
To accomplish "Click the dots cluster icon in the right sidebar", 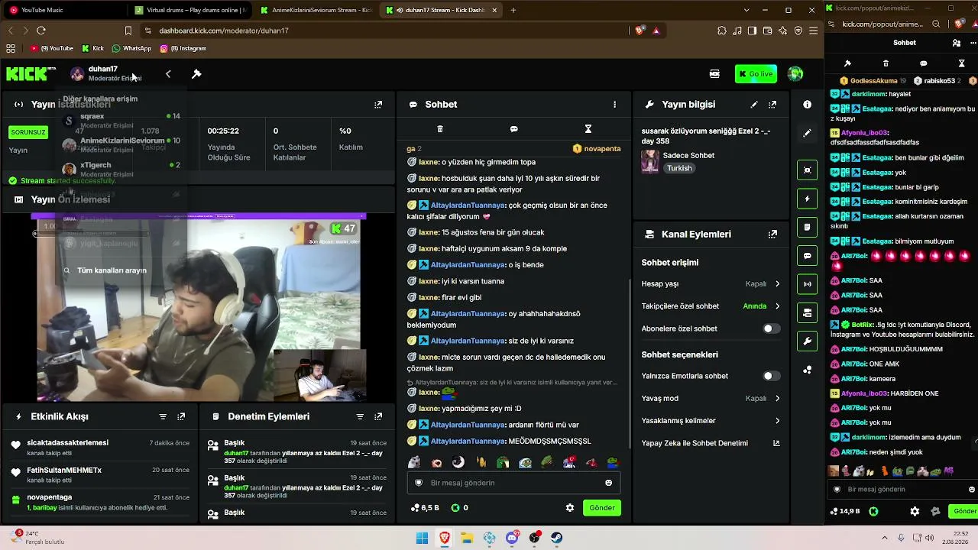I will (x=808, y=370).
